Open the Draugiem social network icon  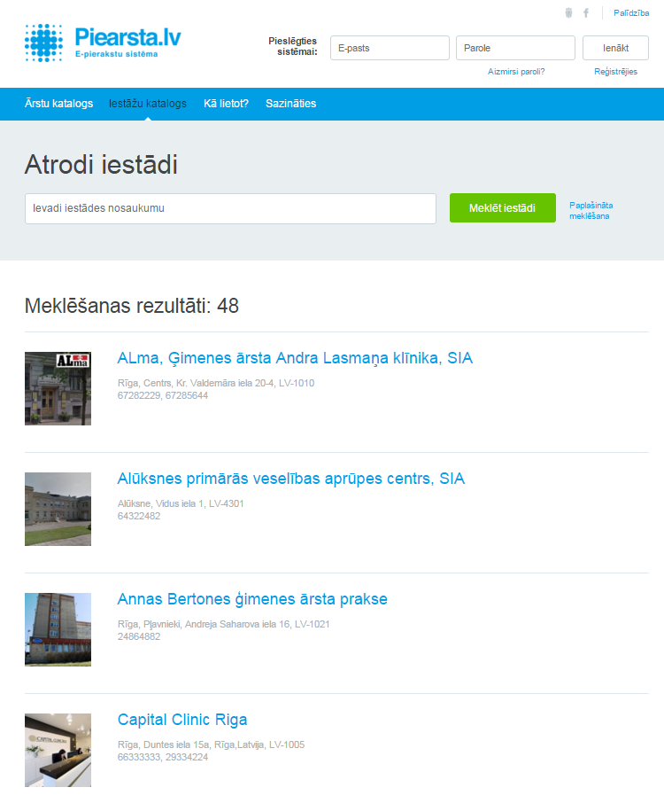point(568,12)
